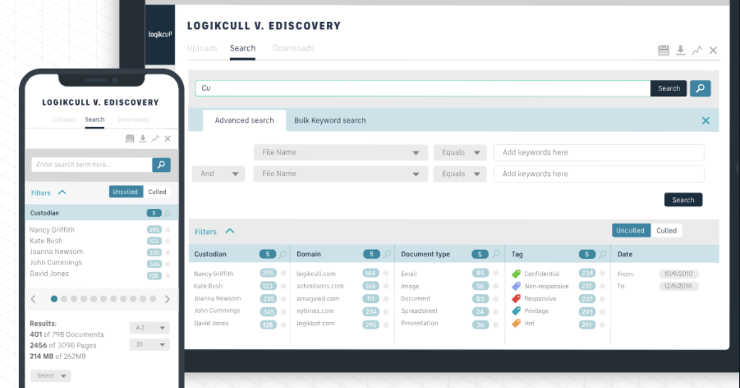
Task: Click the From date 10/9/2010
Action: tap(678, 273)
